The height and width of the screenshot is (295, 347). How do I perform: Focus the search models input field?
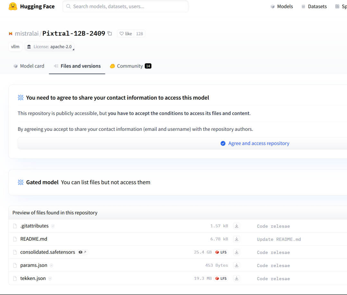[x=129, y=6]
